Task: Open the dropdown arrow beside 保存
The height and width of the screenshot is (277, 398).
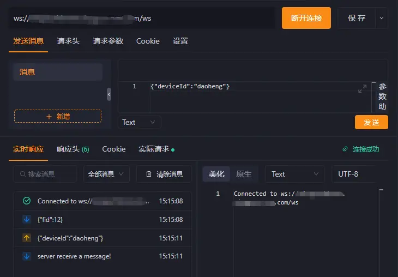Action: [382, 18]
